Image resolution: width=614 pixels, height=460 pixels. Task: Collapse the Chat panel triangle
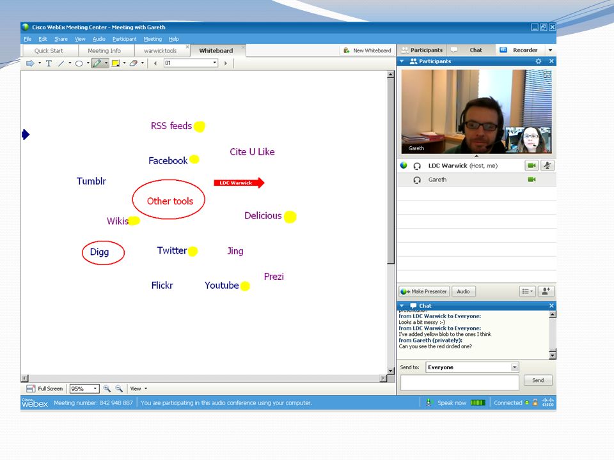(x=402, y=305)
